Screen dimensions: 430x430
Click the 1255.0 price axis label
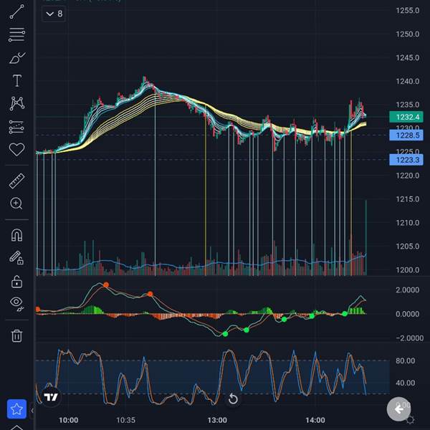408,11
